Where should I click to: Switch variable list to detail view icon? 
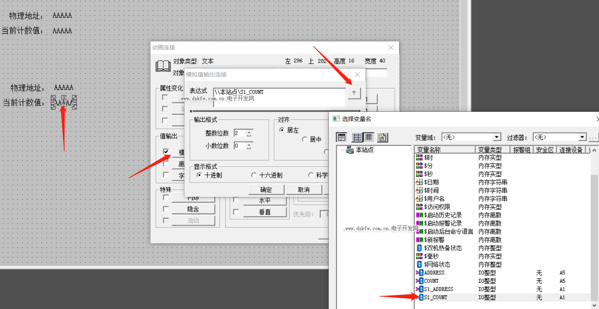[x=369, y=137]
